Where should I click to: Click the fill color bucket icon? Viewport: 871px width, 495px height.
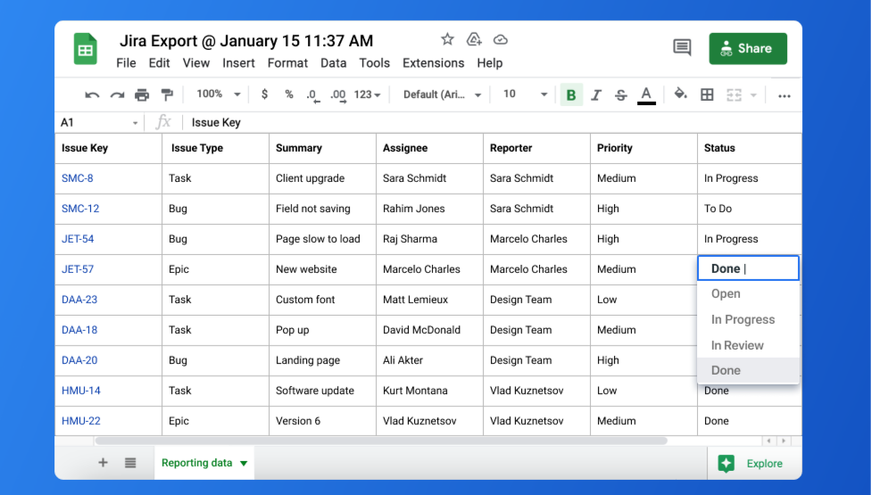click(x=680, y=95)
